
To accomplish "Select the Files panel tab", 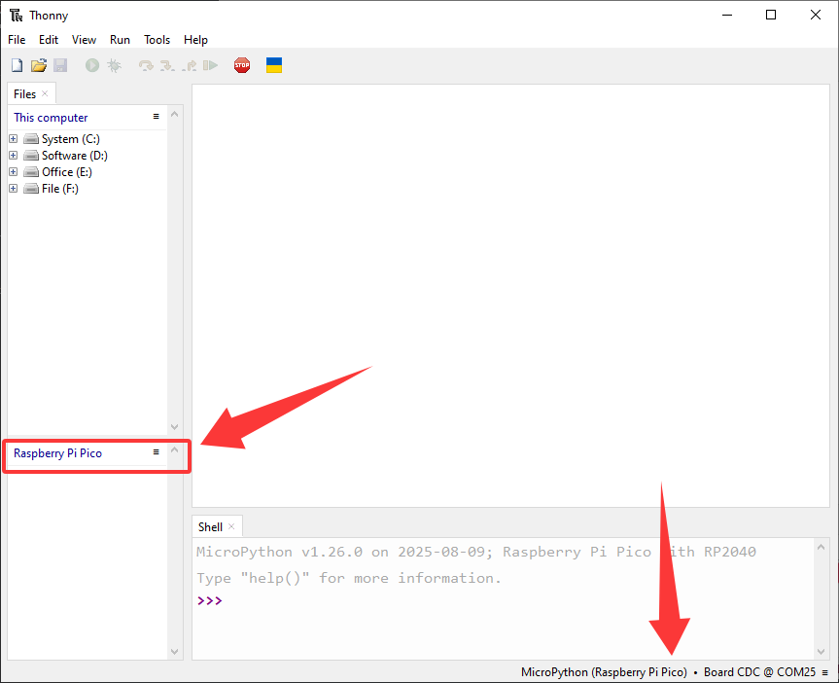I will click(x=24, y=93).
